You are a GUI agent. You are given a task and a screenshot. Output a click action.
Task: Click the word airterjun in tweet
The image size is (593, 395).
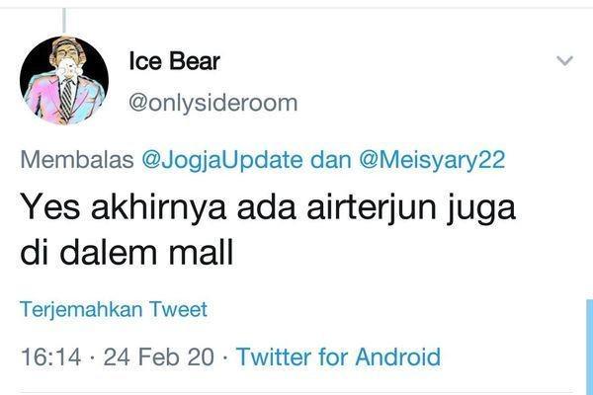click(372, 208)
